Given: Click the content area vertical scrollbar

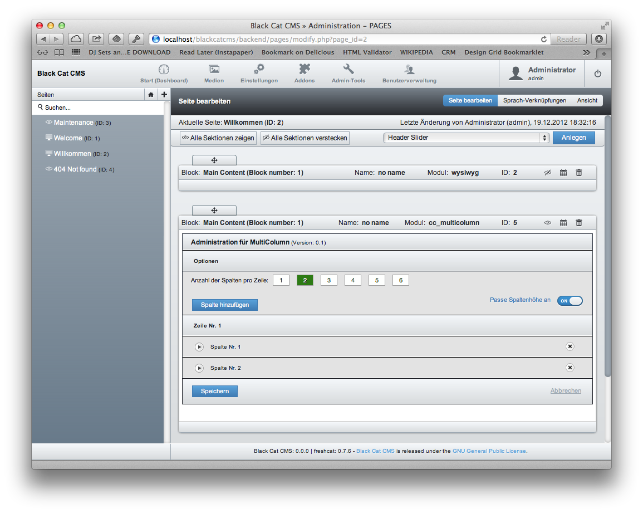Looking at the screenshot, I should coord(608,246).
